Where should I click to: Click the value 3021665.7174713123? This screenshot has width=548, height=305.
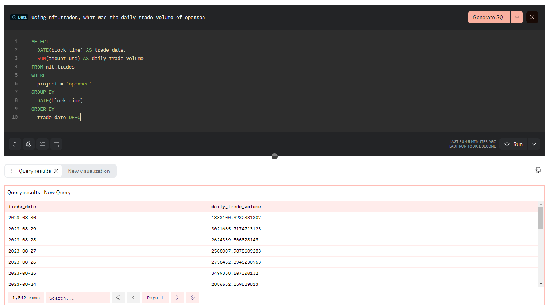[236, 229]
